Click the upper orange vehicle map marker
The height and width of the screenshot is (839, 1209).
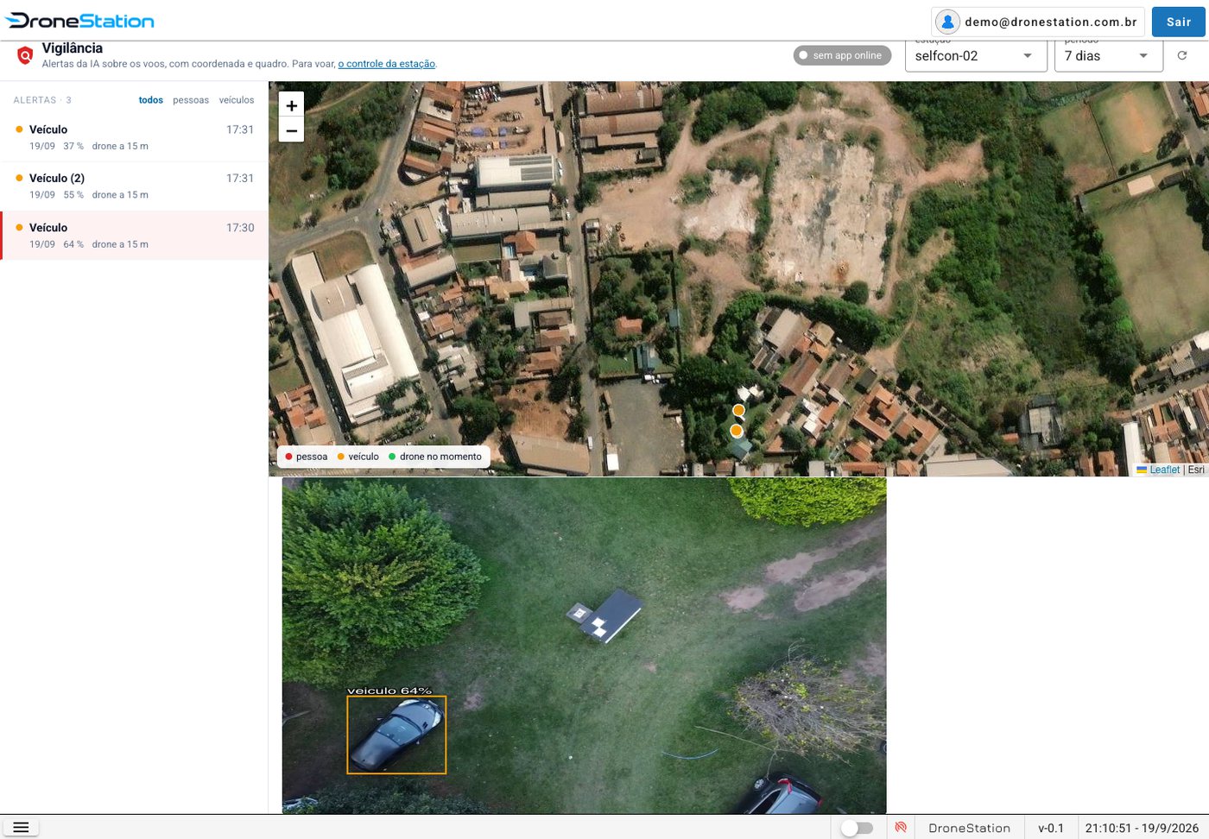[738, 410]
